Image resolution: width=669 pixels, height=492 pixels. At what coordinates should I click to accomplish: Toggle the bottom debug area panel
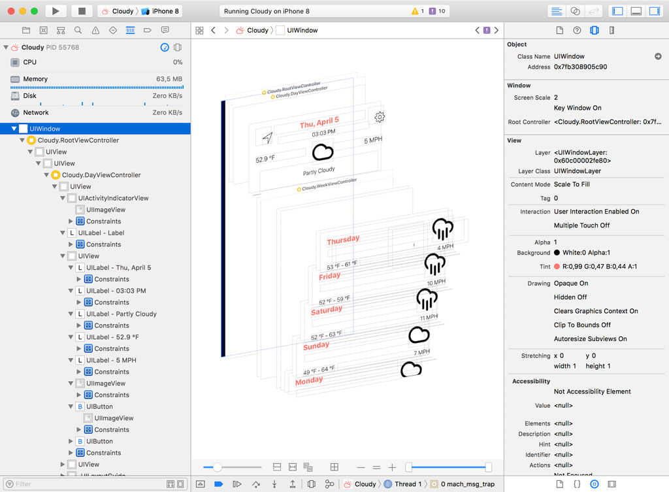pos(636,11)
